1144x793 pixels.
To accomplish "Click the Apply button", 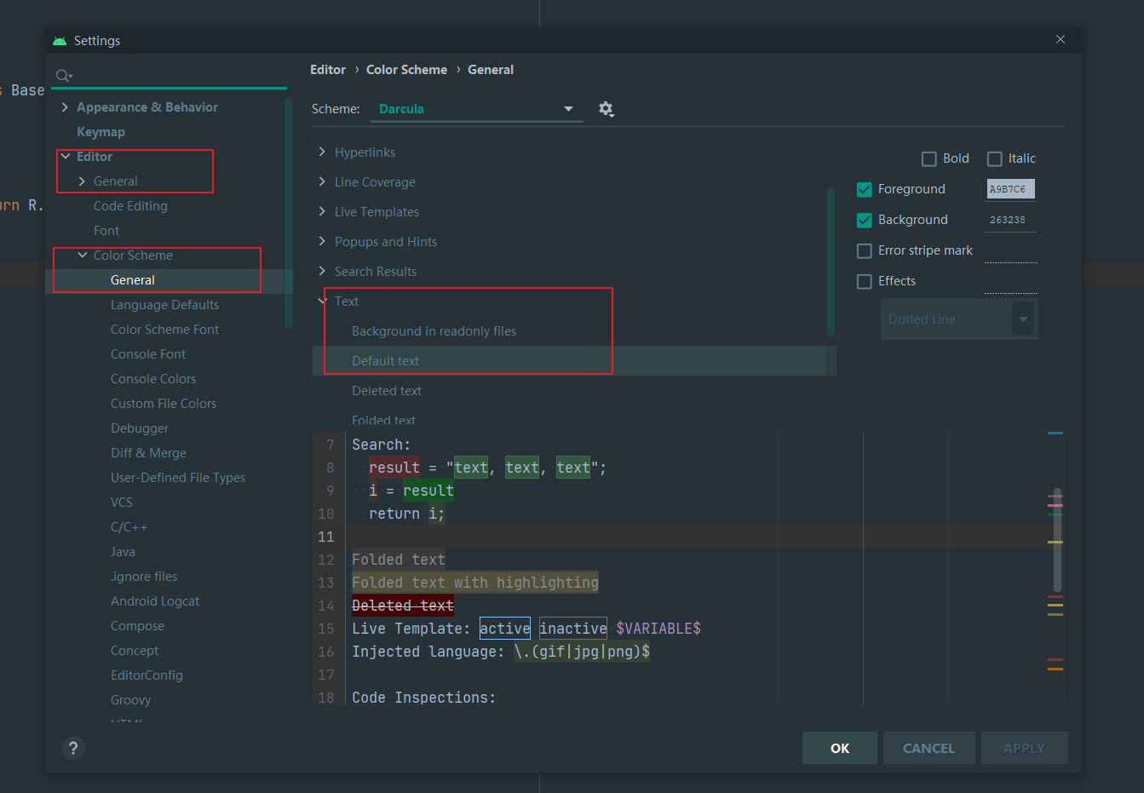I will pyautogui.click(x=1024, y=748).
